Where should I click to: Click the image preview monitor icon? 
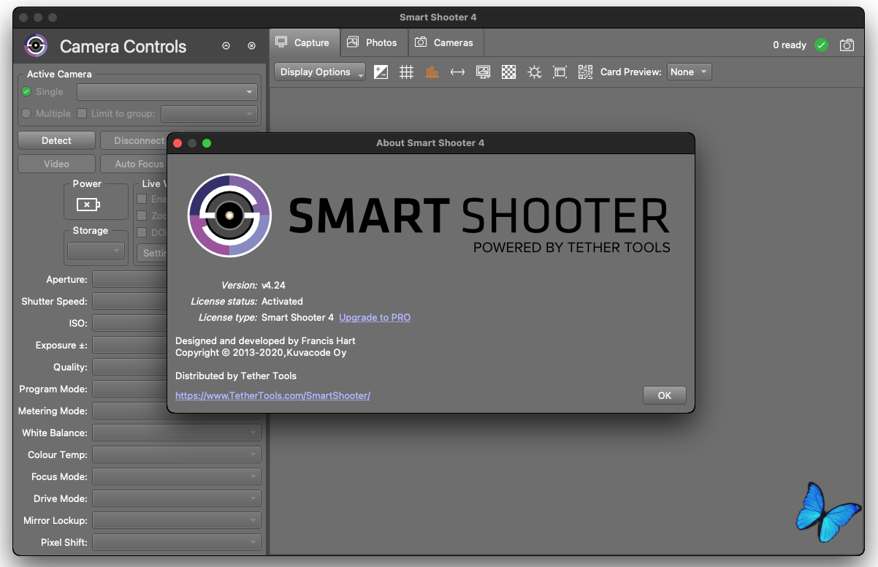click(483, 72)
